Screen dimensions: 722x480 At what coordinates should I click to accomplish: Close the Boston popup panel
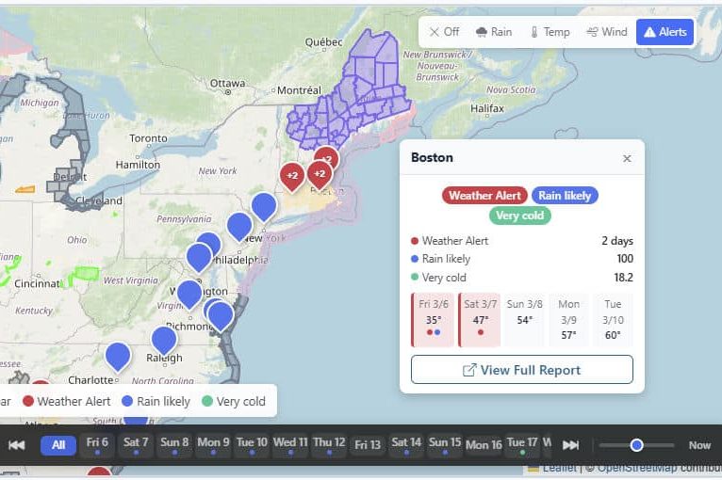point(627,158)
